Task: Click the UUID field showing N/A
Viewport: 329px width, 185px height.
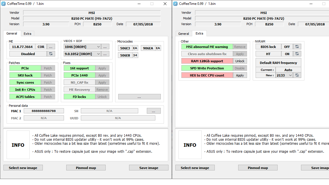Action: [x=118, y=118]
